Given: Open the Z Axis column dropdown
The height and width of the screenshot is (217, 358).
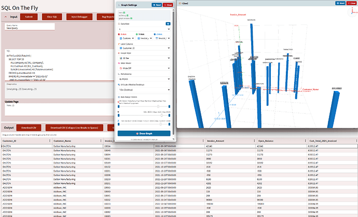Looking at the screenshot, I should pos(162,38).
